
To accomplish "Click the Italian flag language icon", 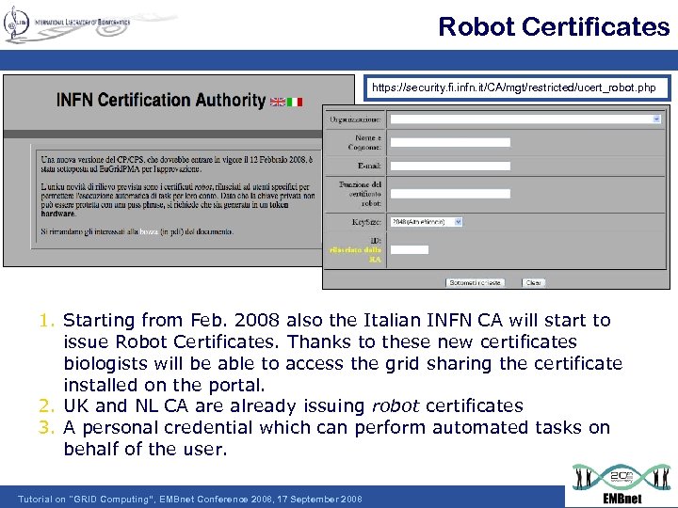I will click(x=295, y=102).
